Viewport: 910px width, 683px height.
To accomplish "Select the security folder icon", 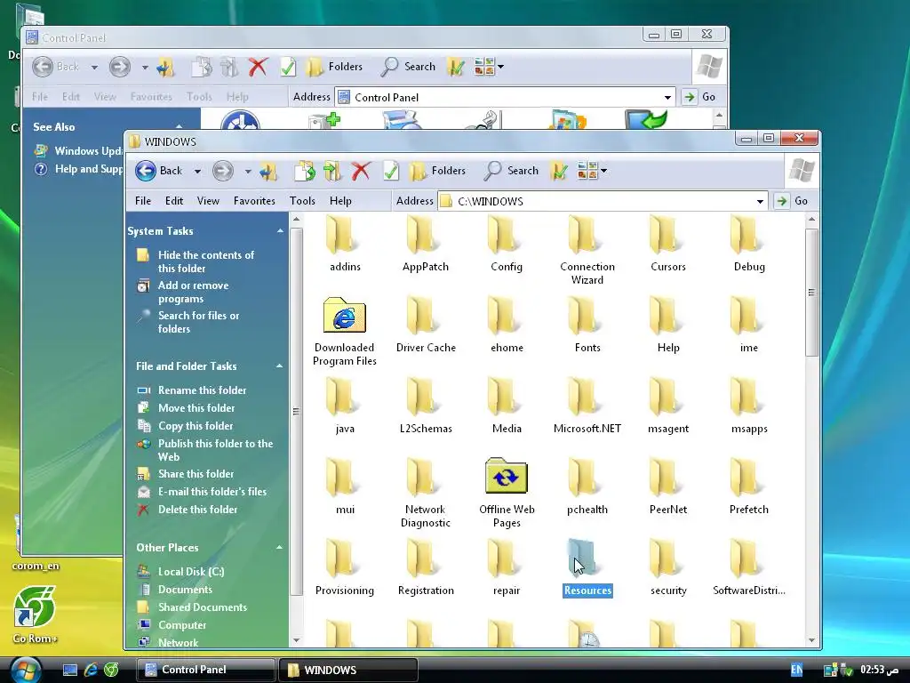I will click(x=664, y=558).
